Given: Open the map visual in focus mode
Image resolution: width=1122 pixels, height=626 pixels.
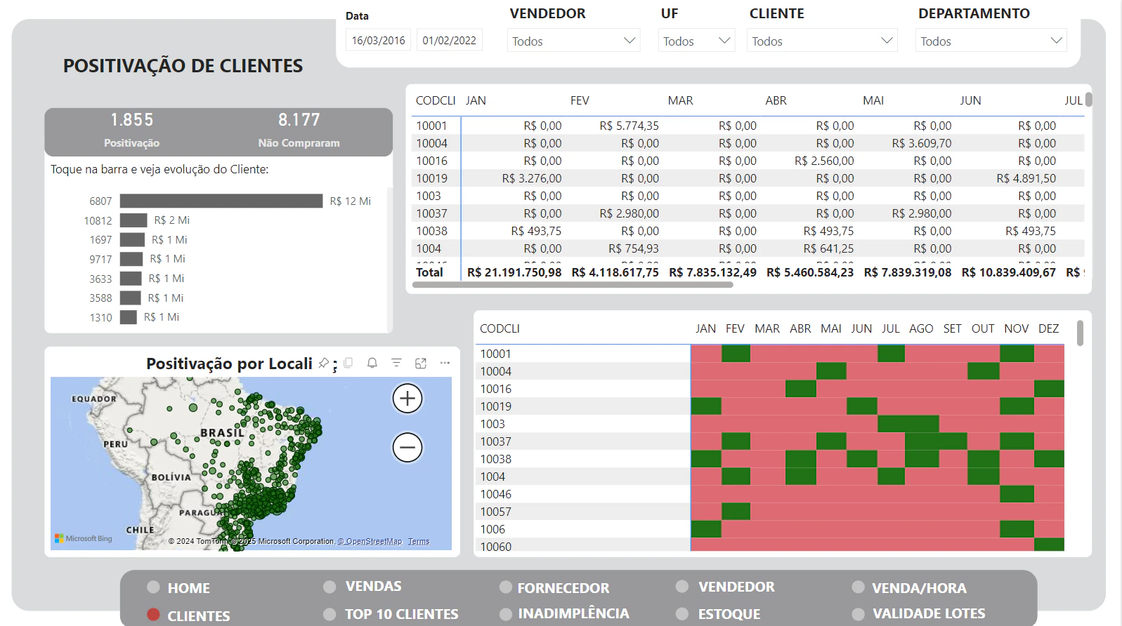Looking at the screenshot, I should [421, 363].
